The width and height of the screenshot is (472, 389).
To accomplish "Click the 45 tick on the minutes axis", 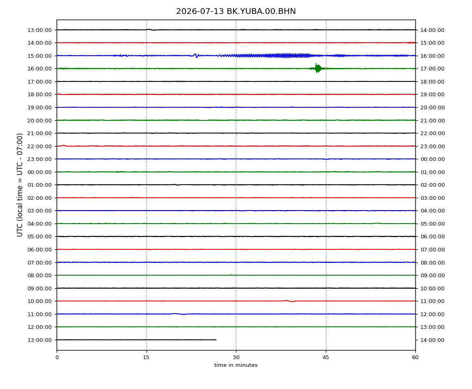I will coord(326,357).
